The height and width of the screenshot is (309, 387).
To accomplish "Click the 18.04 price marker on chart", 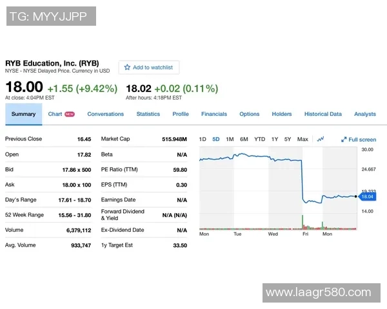I will pyautogui.click(x=367, y=197).
